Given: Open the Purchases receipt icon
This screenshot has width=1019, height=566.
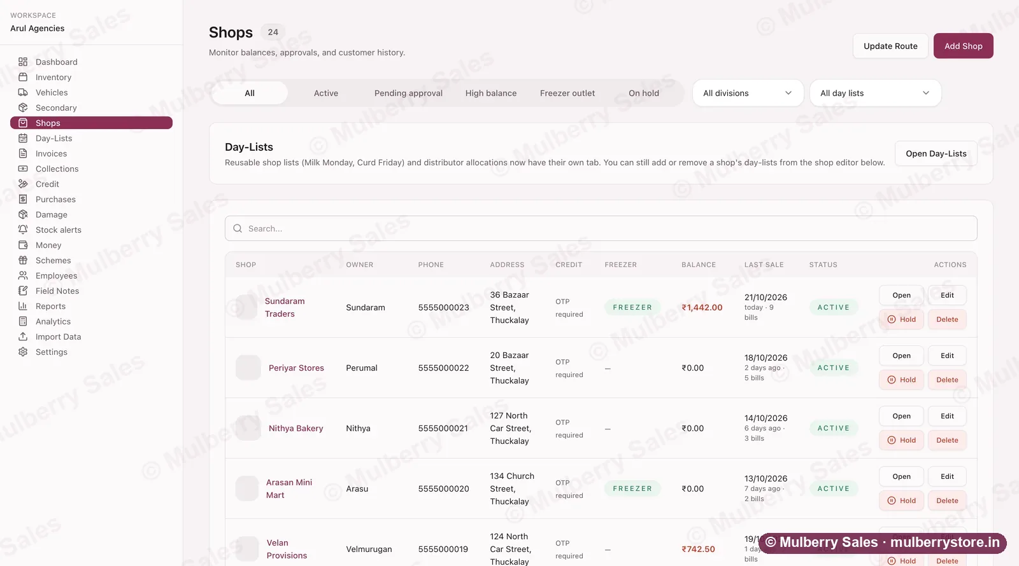Looking at the screenshot, I should 23,199.
